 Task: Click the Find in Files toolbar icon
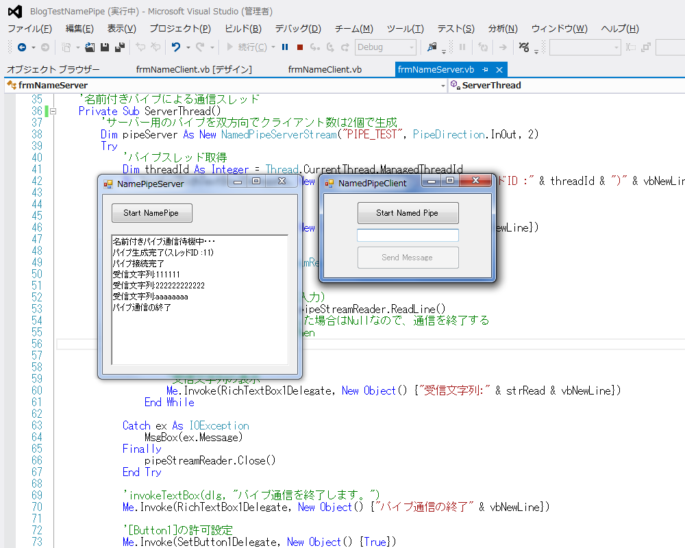coord(432,47)
